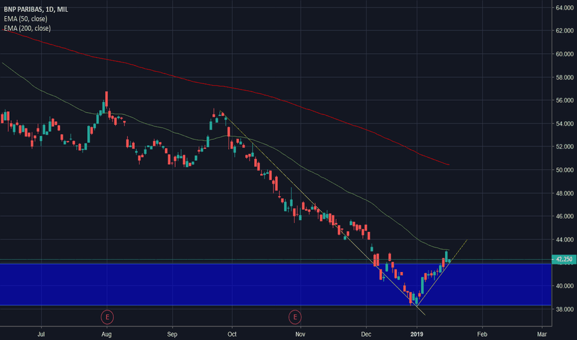Click the BNP PARIBAS, 1D, MIL title
Viewport: 577px width, 340px height.
(36, 9)
